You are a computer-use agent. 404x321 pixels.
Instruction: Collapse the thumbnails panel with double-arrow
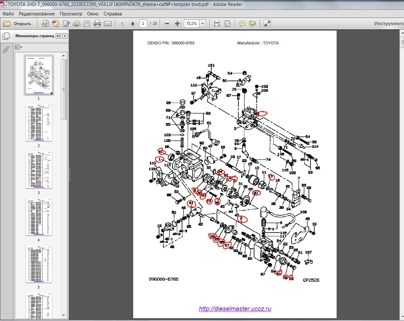[58, 36]
